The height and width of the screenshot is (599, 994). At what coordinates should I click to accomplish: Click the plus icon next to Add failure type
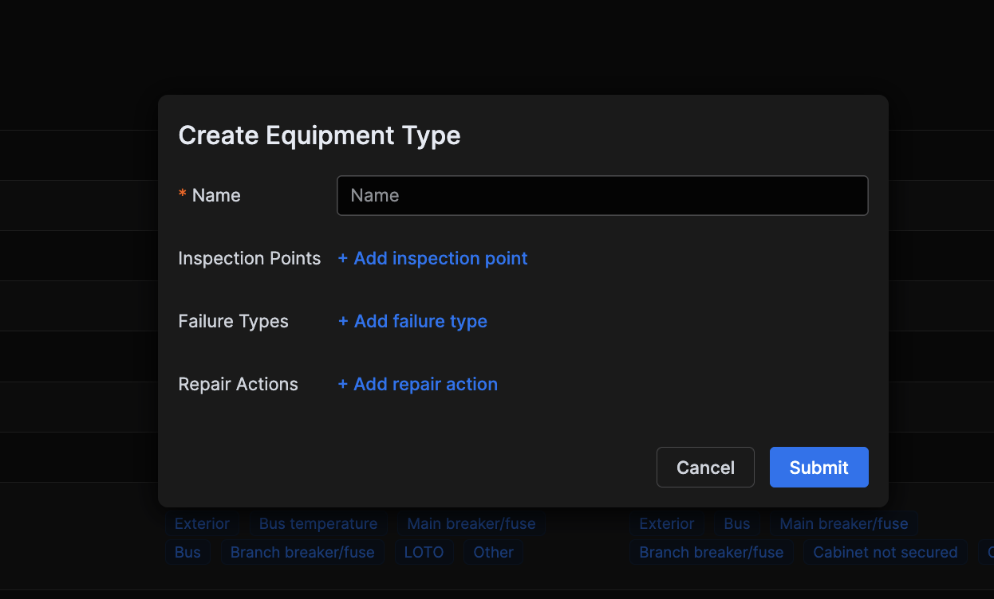[343, 321]
